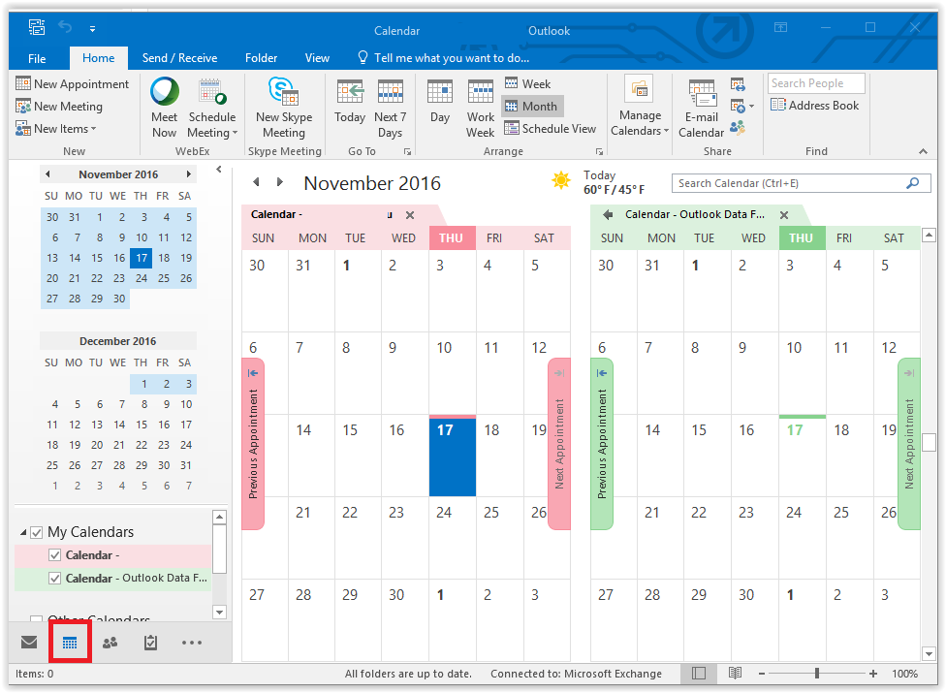Open Publish Online dropdown in Share group
The height and width of the screenshot is (693, 946).
[742, 107]
